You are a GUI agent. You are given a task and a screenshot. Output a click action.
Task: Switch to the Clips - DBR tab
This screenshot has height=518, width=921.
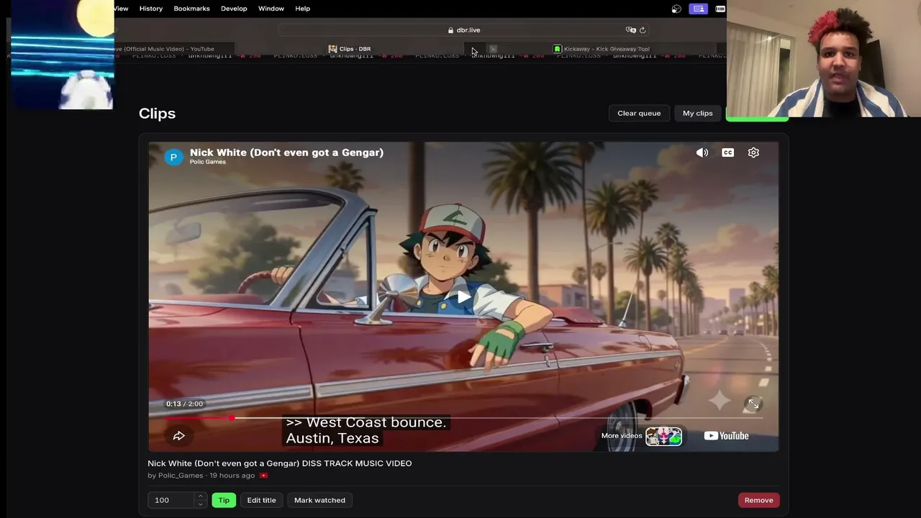[350, 49]
